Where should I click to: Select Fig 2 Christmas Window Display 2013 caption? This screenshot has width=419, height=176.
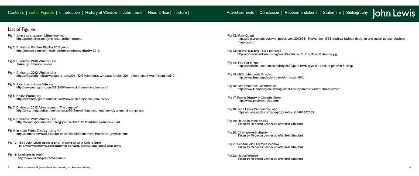(38, 47)
